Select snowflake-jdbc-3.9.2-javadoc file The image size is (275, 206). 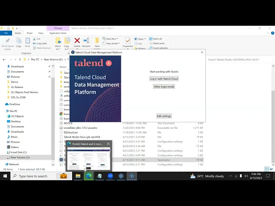(80, 128)
